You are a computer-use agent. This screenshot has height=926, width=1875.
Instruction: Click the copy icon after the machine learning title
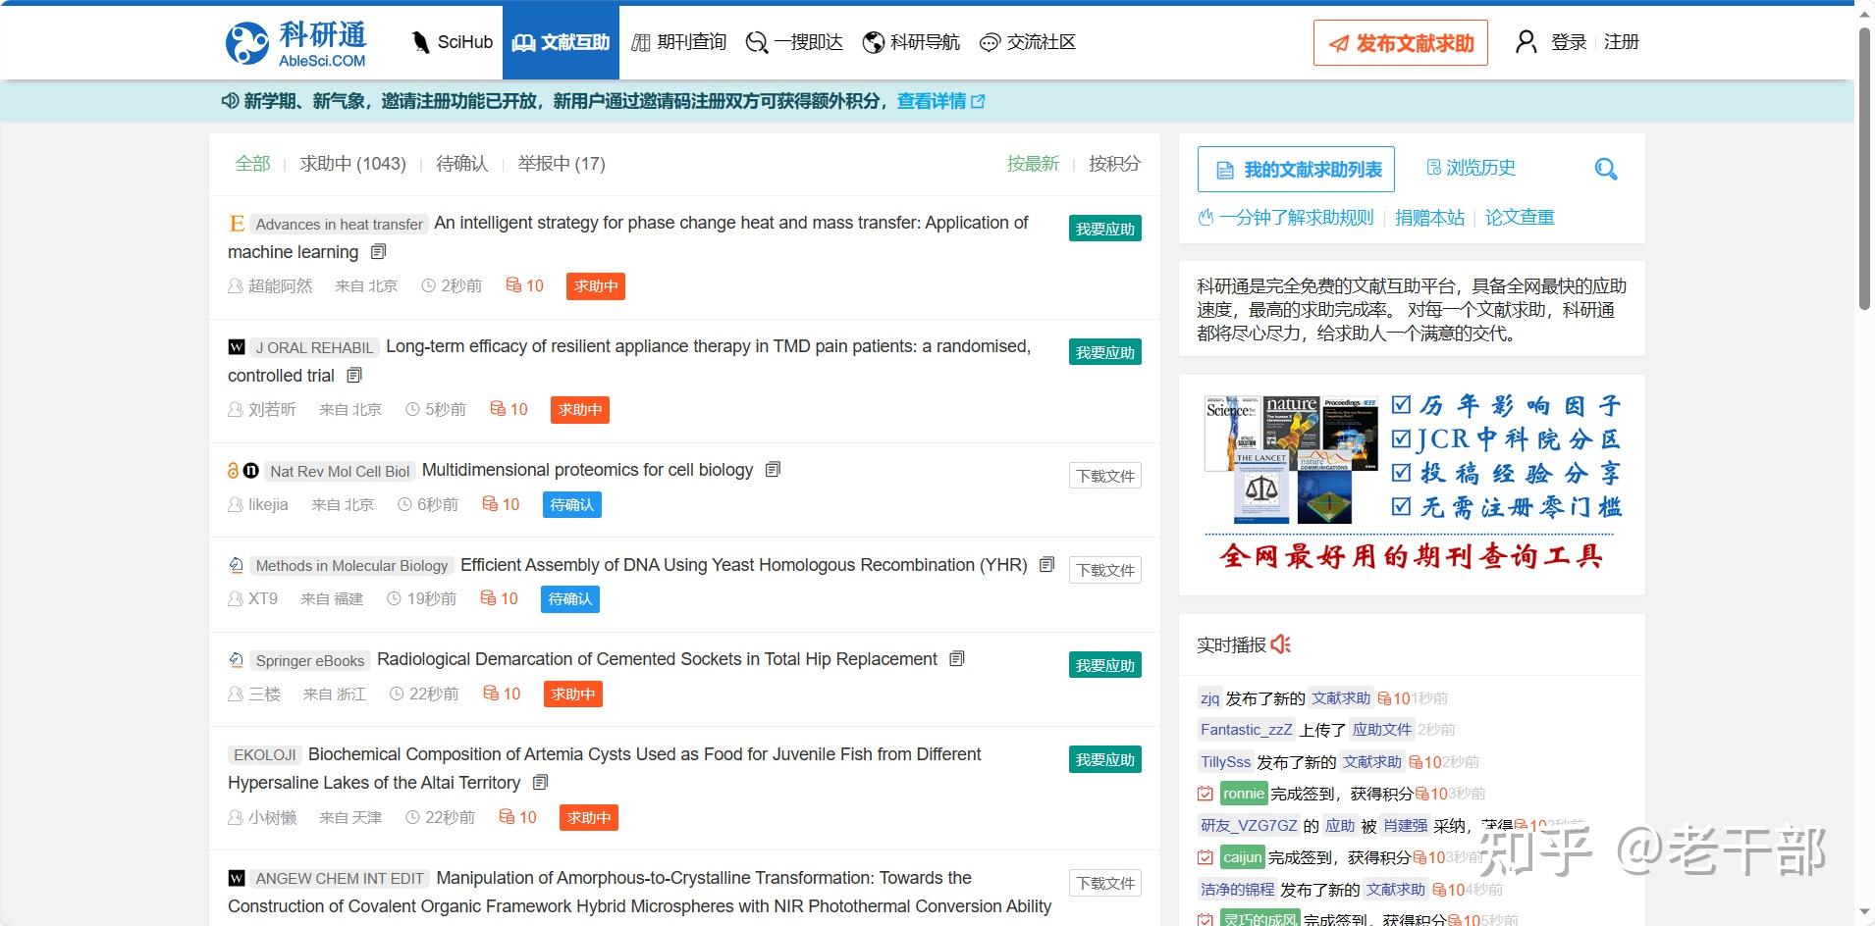[x=379, y=252]
